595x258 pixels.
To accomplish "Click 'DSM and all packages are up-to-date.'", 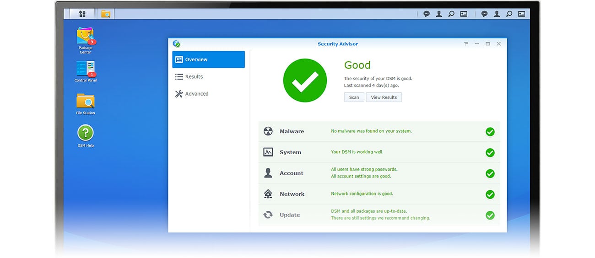I will point(369,211).
